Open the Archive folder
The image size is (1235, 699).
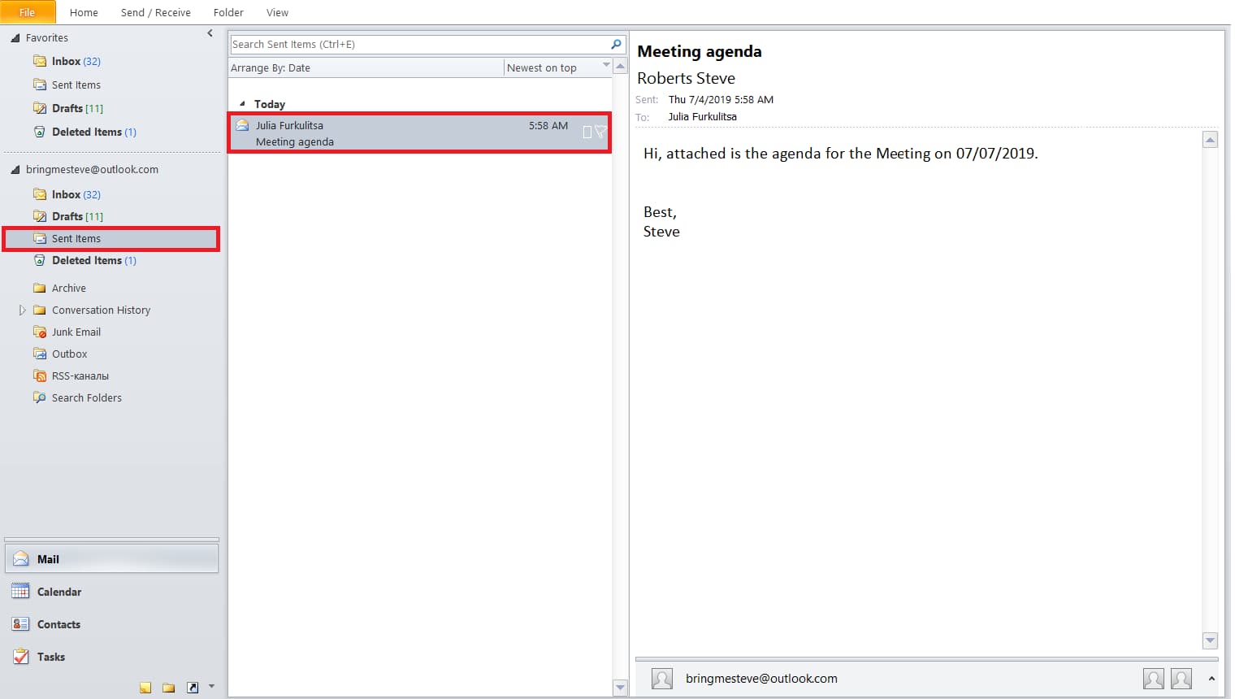click(59, 288)
